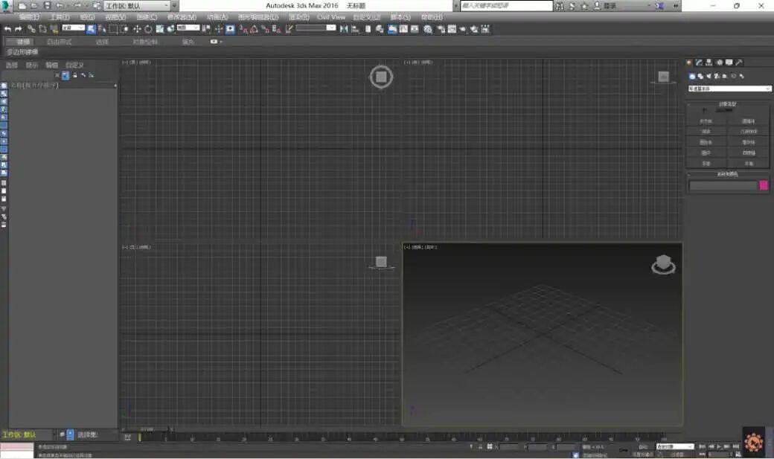774x459 pixels.
Task: Open the named selection sets dropdown
Action: click(316, 28)
